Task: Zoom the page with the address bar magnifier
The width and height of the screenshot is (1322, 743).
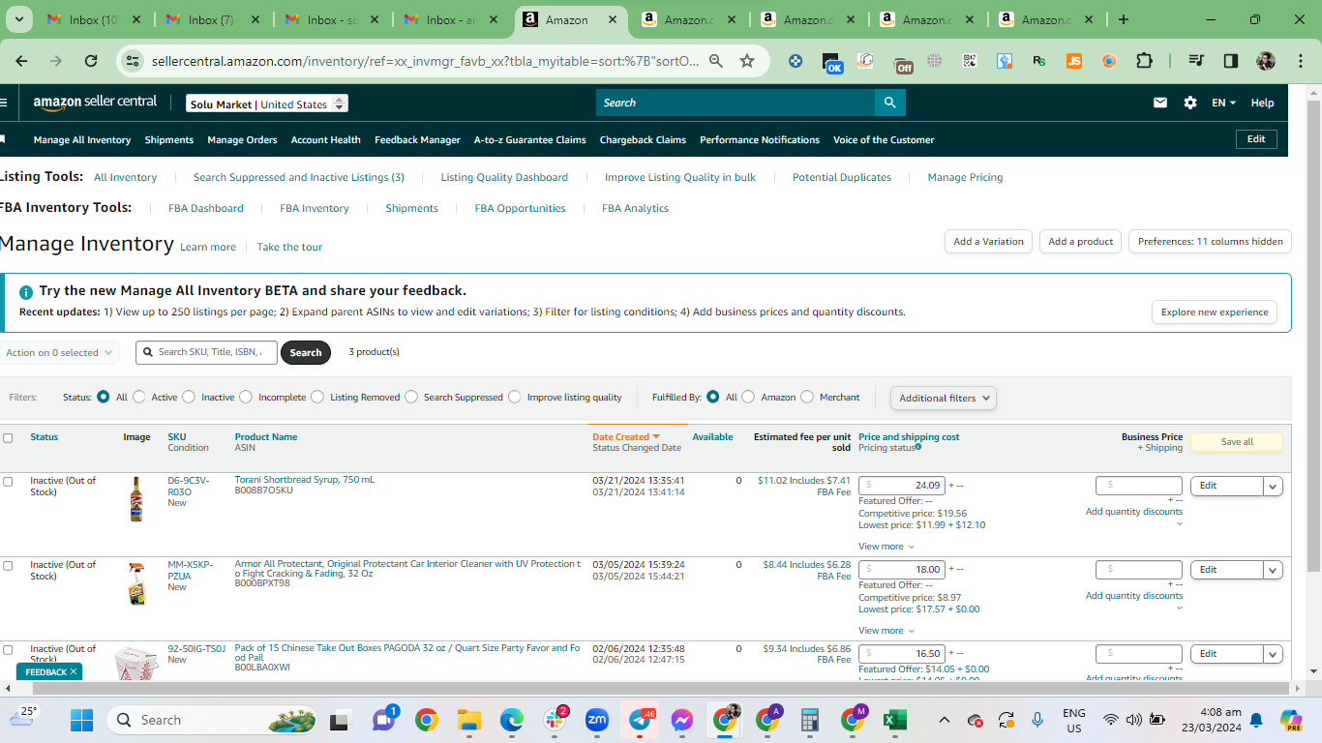Action: click(716, 61)
